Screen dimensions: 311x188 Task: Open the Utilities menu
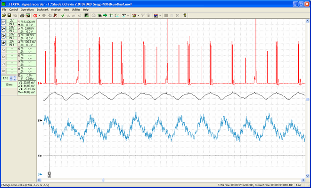(x=76, y=9)
